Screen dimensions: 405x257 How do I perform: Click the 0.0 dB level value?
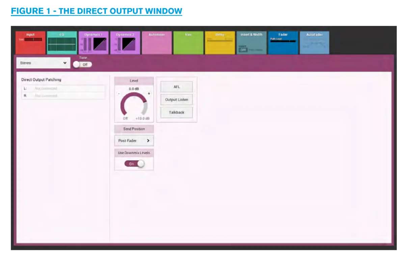coord(134,88)
